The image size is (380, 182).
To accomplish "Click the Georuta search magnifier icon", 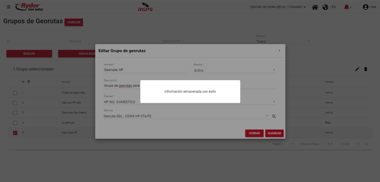I will (274, 117).
